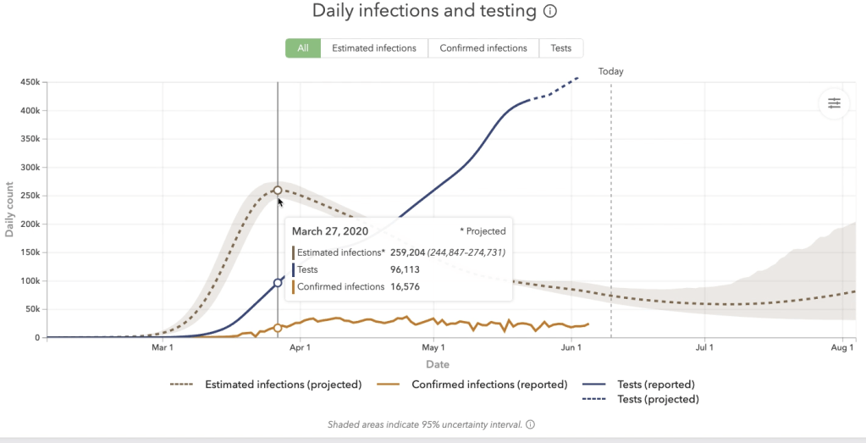Click the info icon beside the chart title
The image size is (866, 443).
[550, 12]
